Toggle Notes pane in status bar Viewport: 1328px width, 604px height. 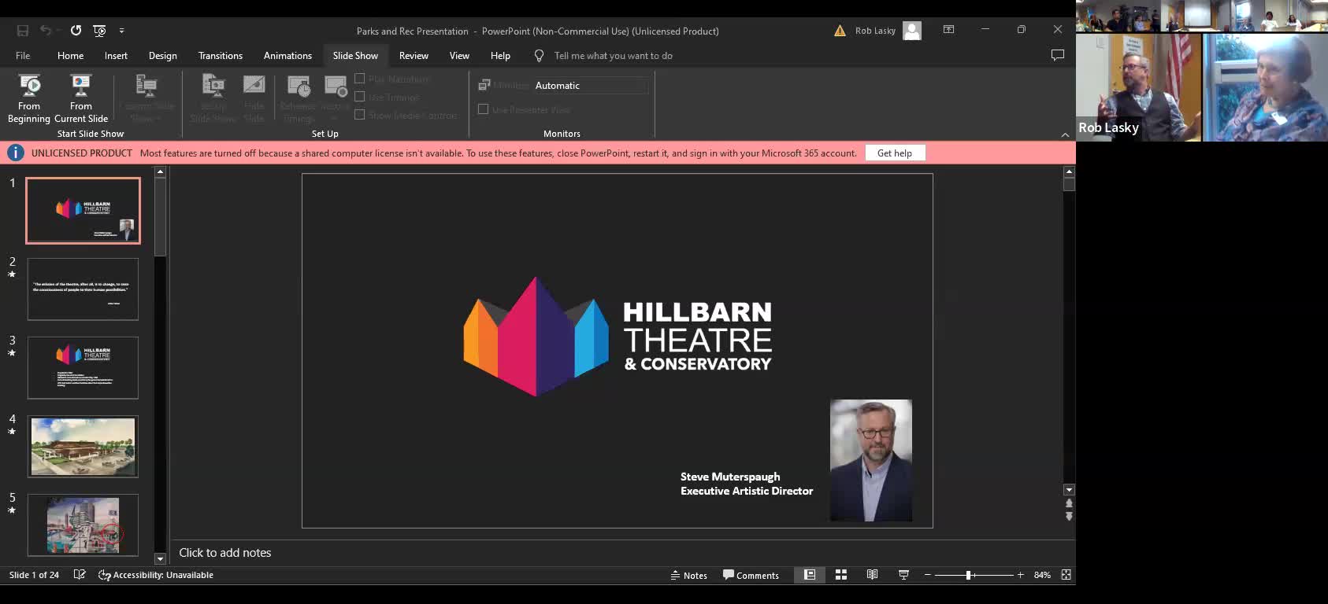(x=689, y=575)
